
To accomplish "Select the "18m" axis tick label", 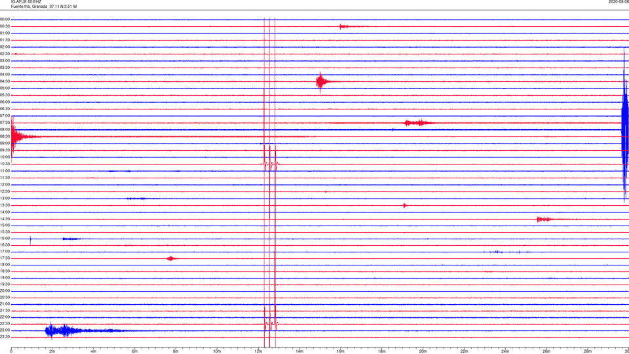I will [x=381, y=351].
